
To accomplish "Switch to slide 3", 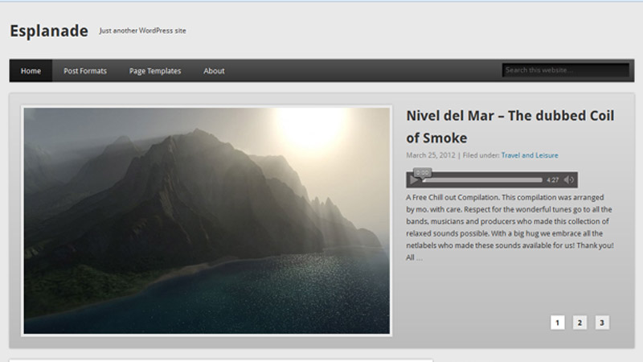I will click(x=602, y=323).
